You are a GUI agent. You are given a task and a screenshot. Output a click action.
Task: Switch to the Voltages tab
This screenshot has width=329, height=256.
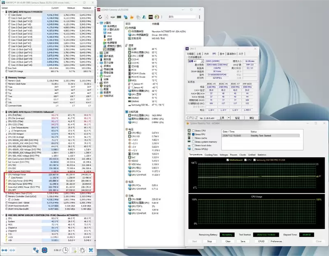tap(224, 155)
